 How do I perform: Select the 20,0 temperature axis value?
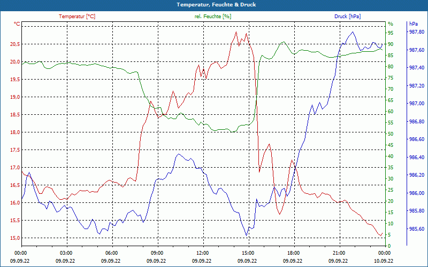(16, 62)
